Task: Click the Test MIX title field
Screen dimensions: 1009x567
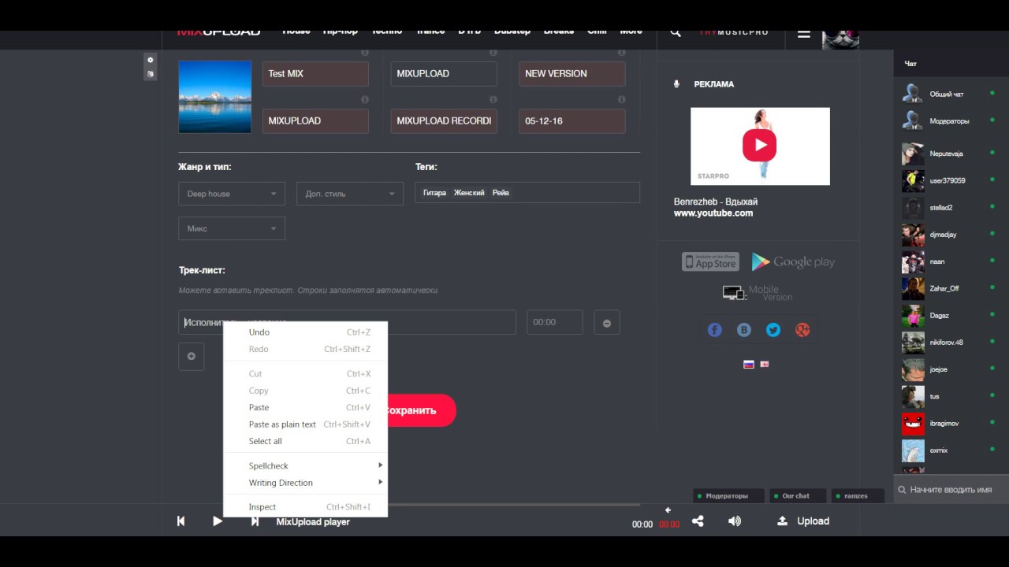Action: coord(315,74)
